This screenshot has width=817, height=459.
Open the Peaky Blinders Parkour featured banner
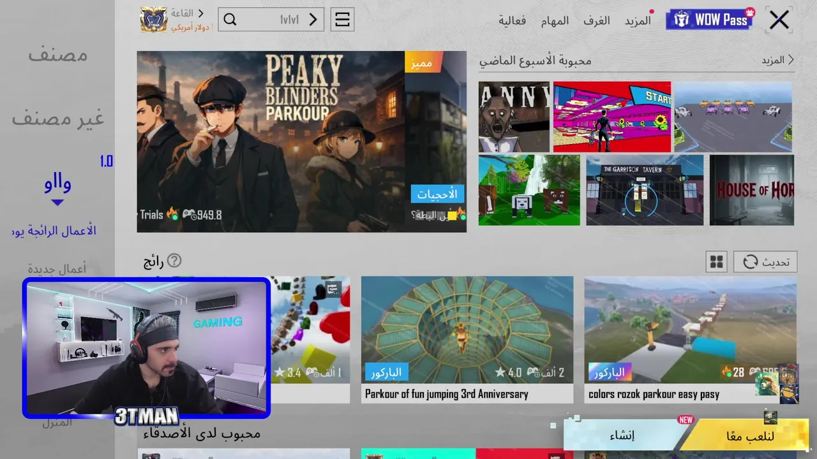point(301,142)
